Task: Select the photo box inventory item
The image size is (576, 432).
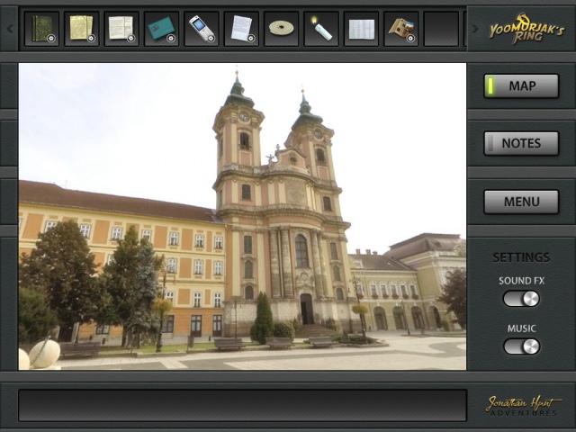Action: 401,29
